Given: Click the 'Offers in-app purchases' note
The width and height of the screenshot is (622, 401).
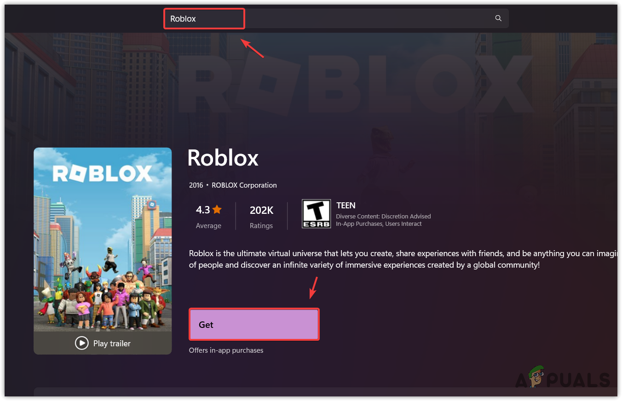Looking at the screenshot, I should [x=226, y=350].
